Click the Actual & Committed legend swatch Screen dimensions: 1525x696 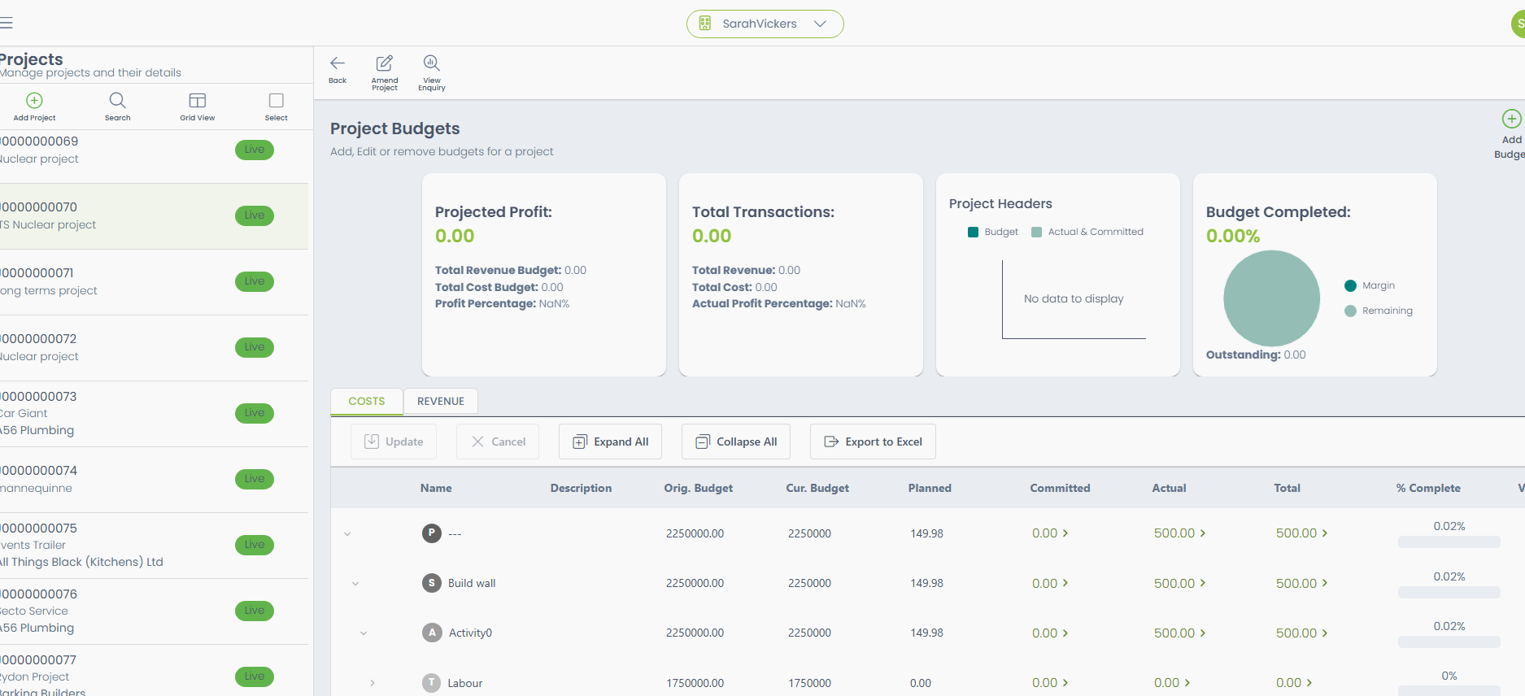tap(1036, 232)
